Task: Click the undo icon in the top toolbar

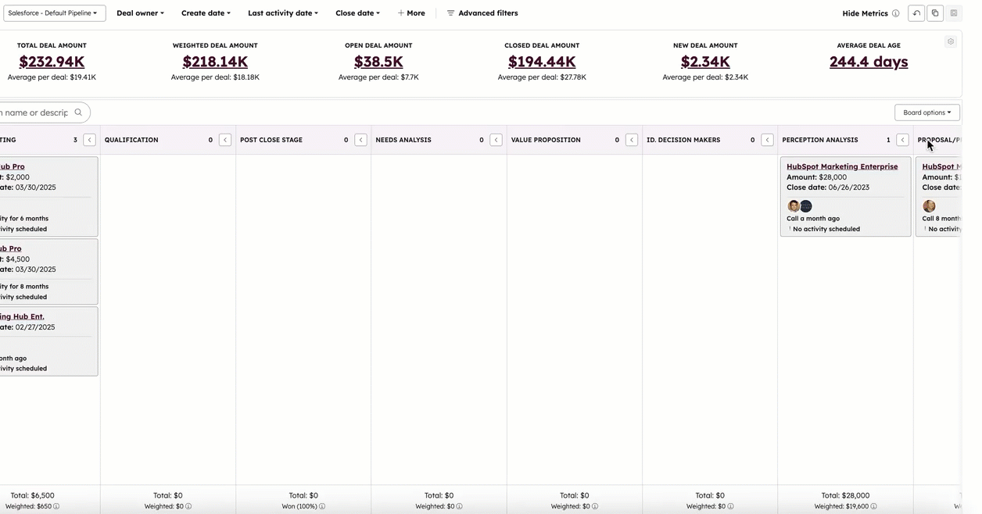Action: [916, 12]
